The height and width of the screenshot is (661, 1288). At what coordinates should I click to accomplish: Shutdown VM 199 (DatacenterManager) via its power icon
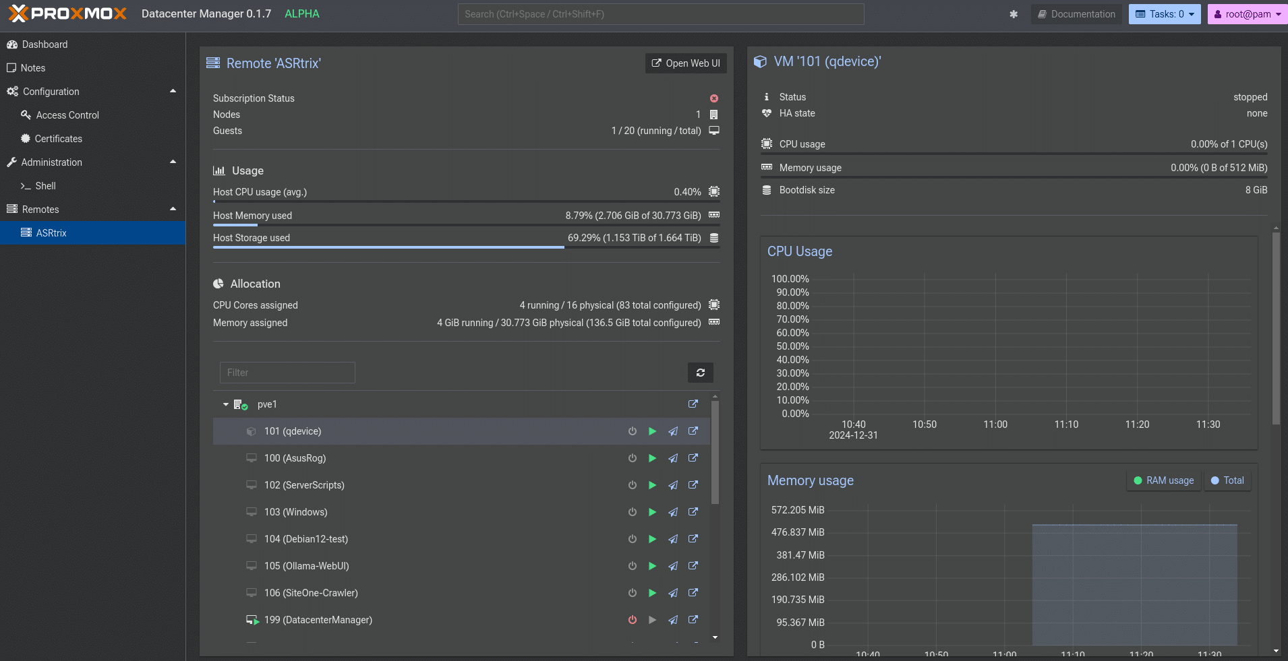coord(632,619)
